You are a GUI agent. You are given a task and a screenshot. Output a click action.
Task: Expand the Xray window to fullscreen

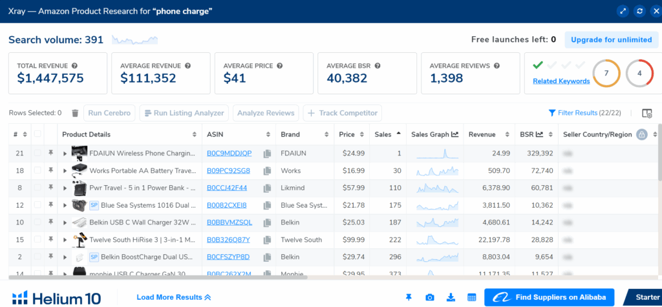(x=623, y=11)
